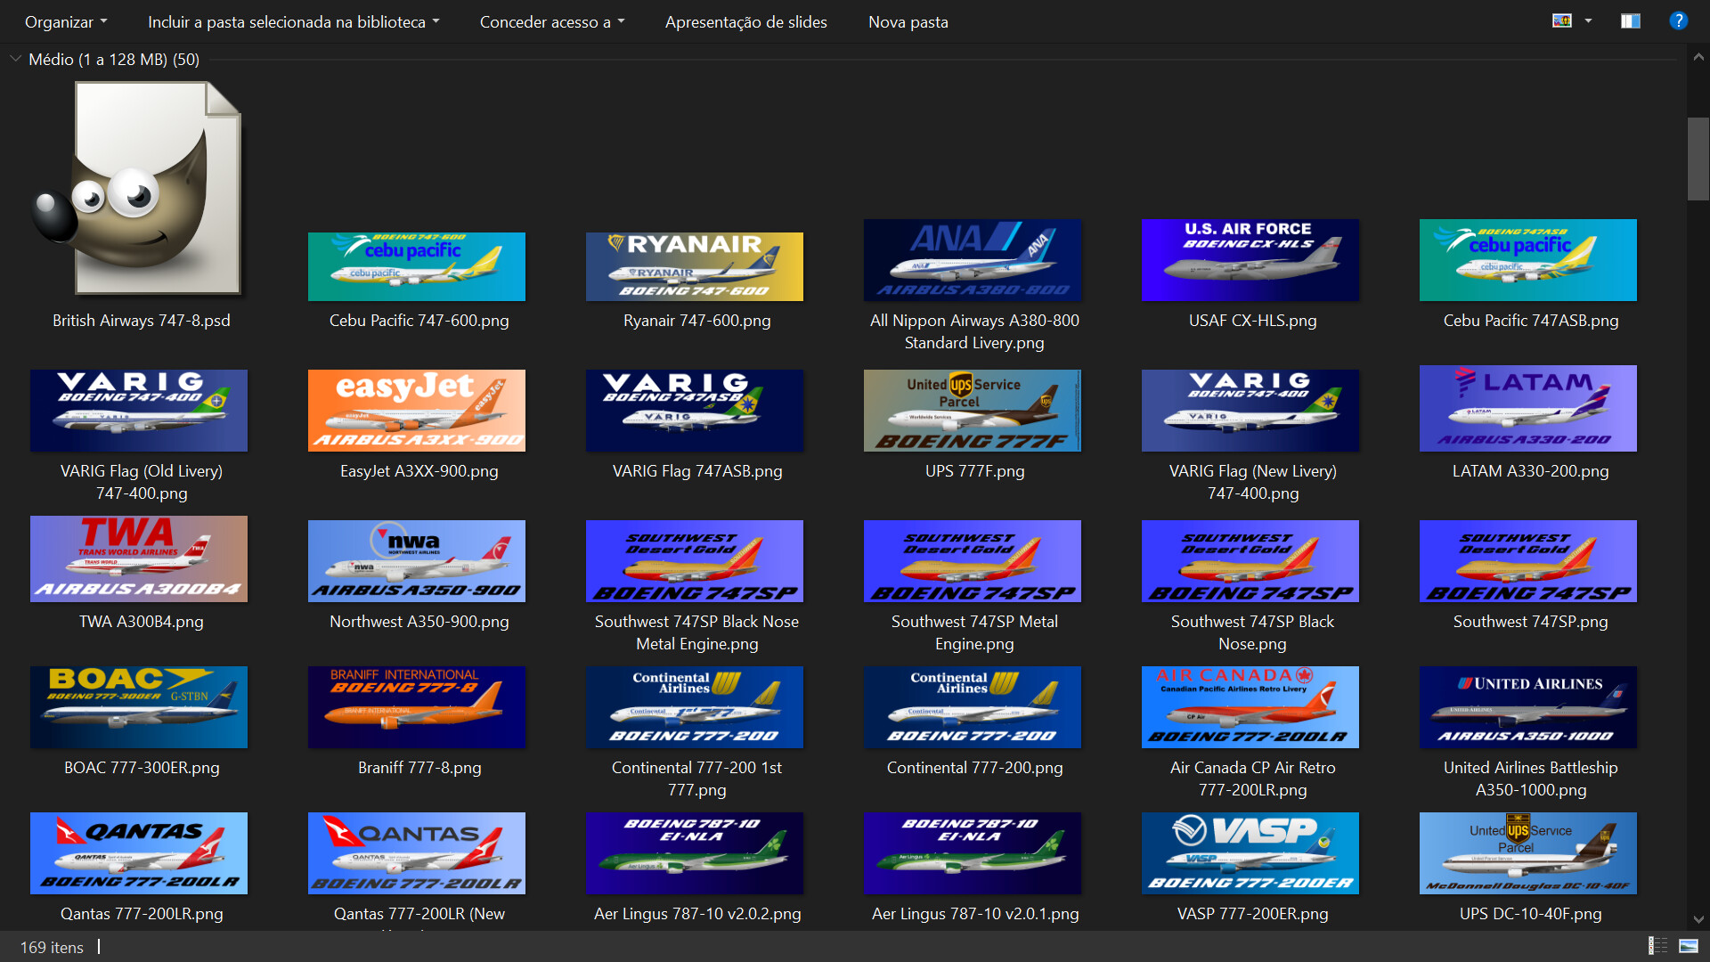Click the USAF CX-HLS.png file name

point(1252,321)
